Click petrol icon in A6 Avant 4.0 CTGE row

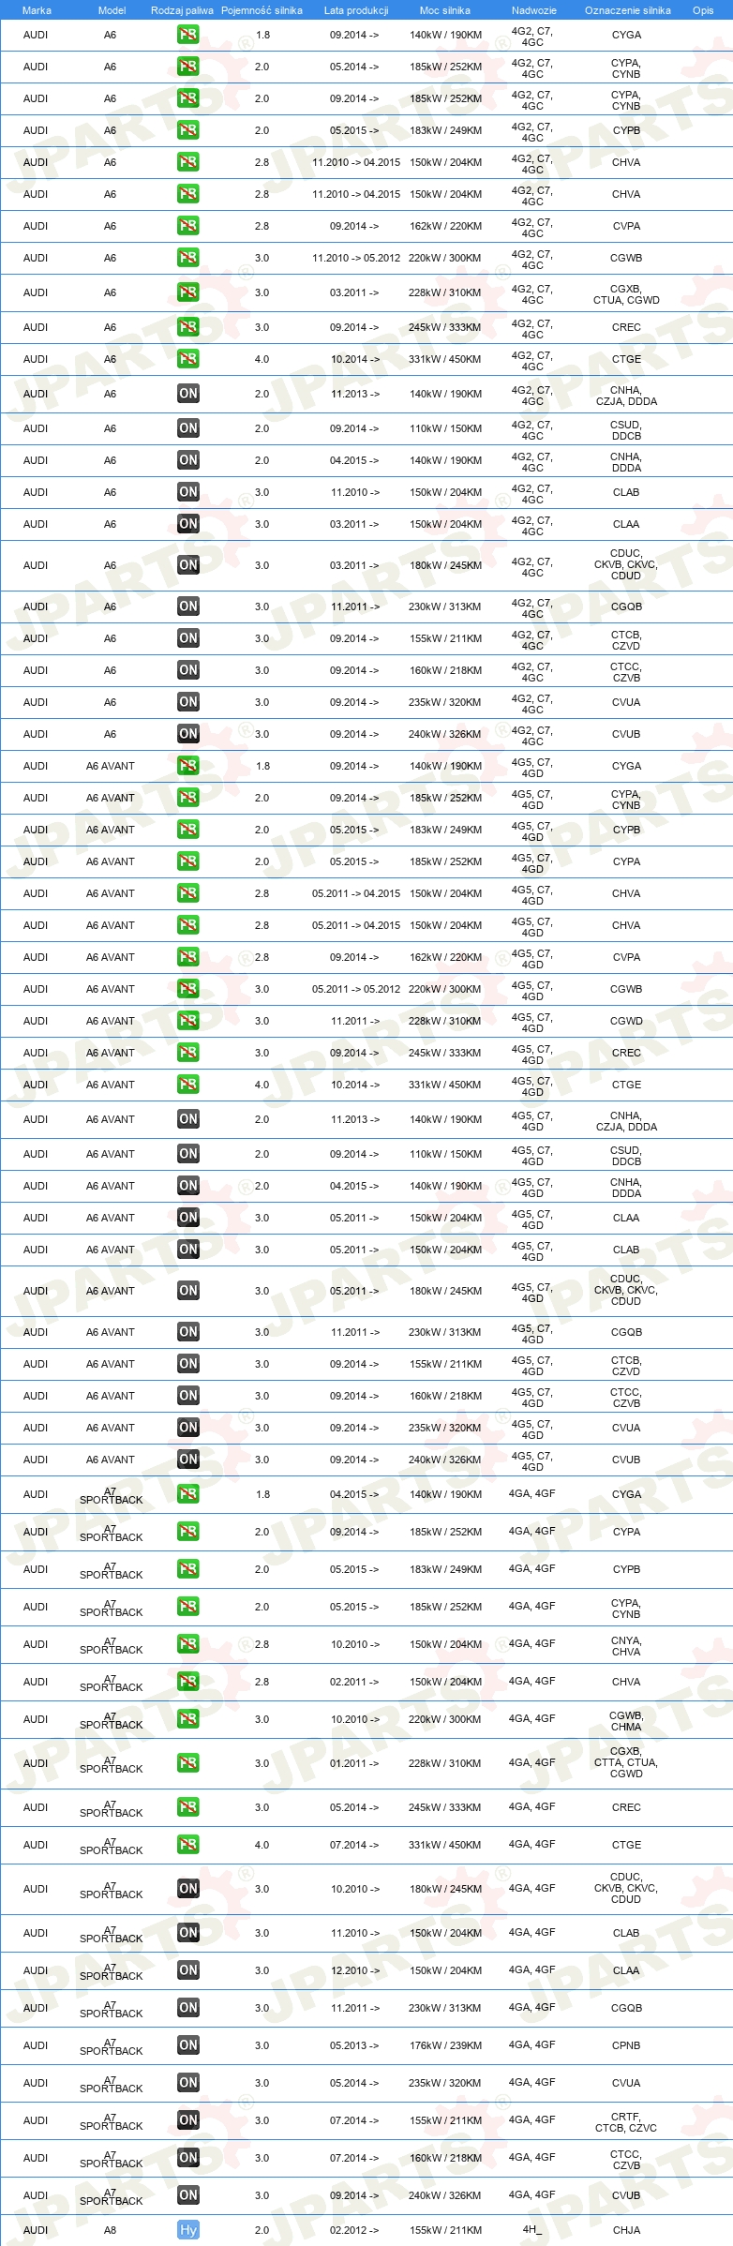pyautogui.click(x=187, y=1085)
